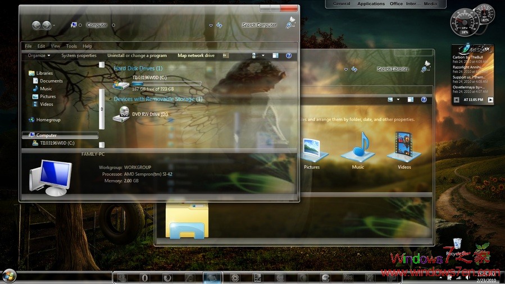Expand the Computer breadcrumb arrow

point(113,25)
